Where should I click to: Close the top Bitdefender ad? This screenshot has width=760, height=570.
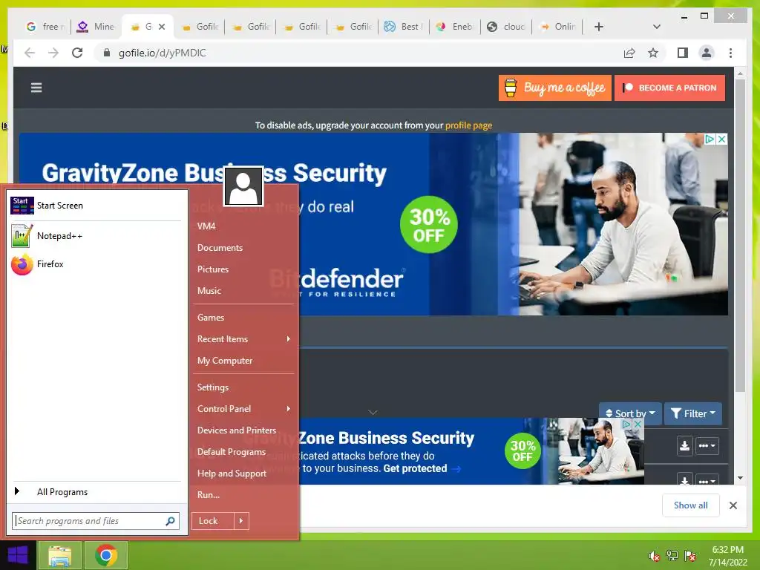click(x=721, y=139)
